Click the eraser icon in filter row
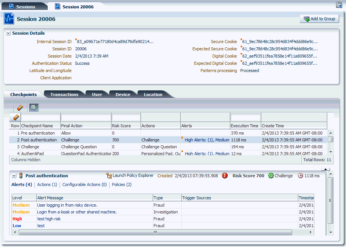This screenshot has width=346, height=247. click(16, 117)
